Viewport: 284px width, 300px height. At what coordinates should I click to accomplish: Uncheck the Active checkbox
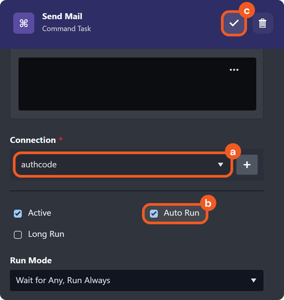pos(18,214)
